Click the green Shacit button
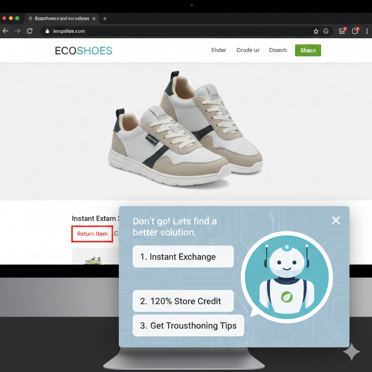 [308, 50]
